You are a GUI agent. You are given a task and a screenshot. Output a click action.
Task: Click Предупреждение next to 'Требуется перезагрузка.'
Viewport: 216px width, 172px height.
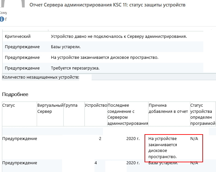point(22,68)
